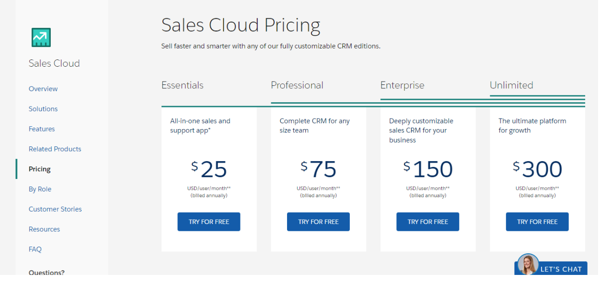Select Pricing in the sidebar
600x285 pixels.
[40, 169]
